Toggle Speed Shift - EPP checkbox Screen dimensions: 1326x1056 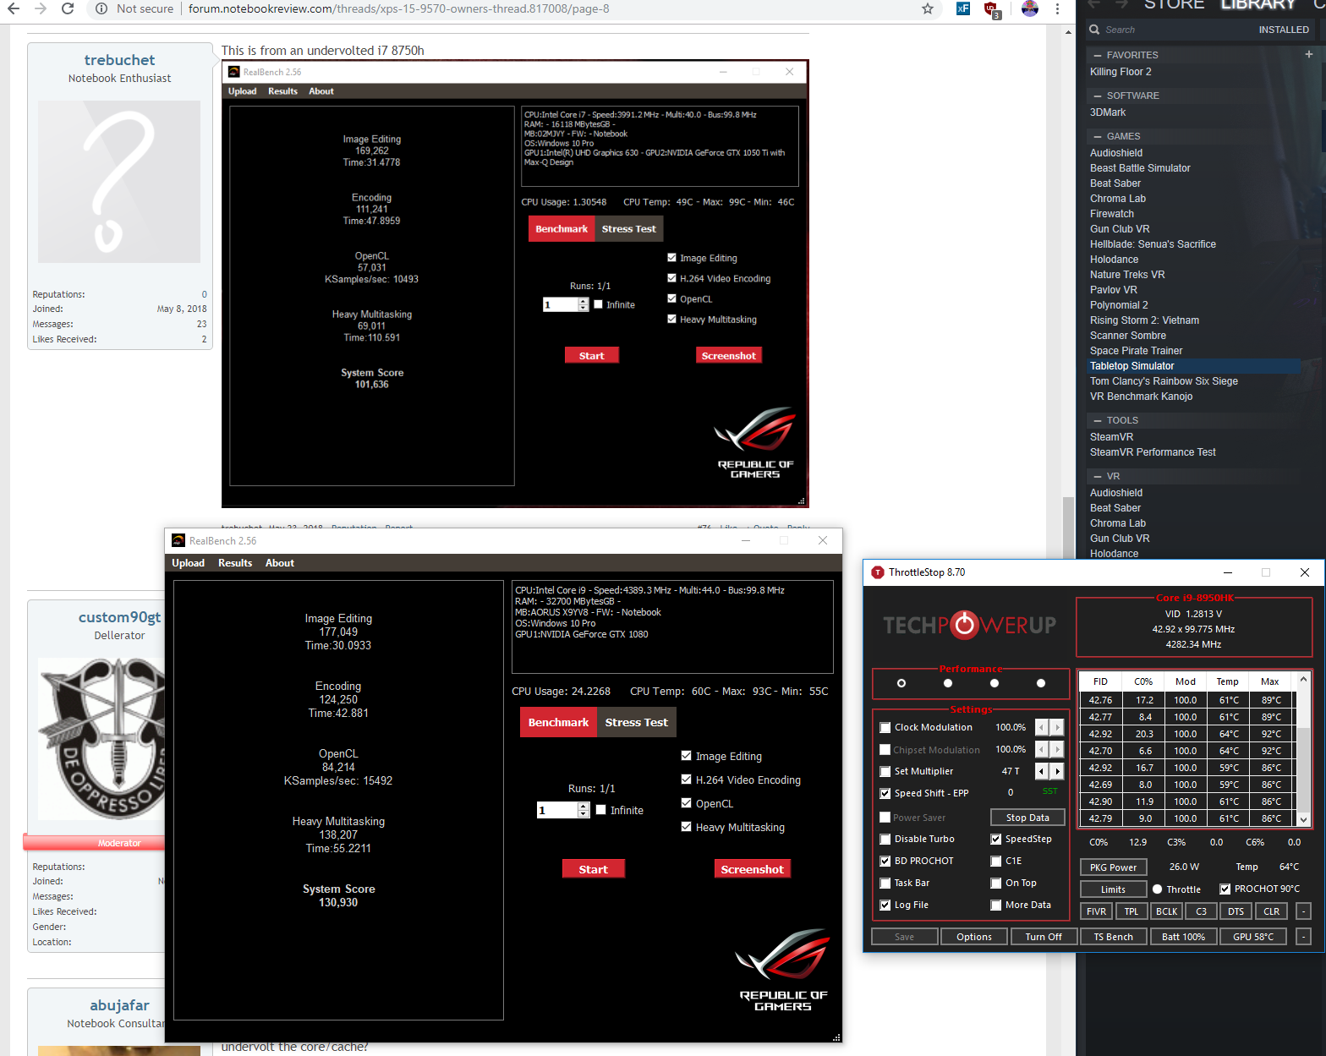[885, 793]
